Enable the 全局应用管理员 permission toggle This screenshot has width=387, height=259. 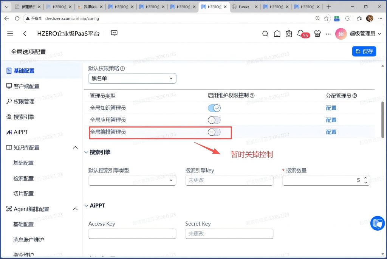coord(214,120)
